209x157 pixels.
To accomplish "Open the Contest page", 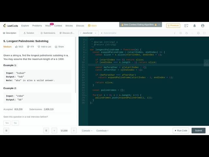I will [x=58, y=26].
